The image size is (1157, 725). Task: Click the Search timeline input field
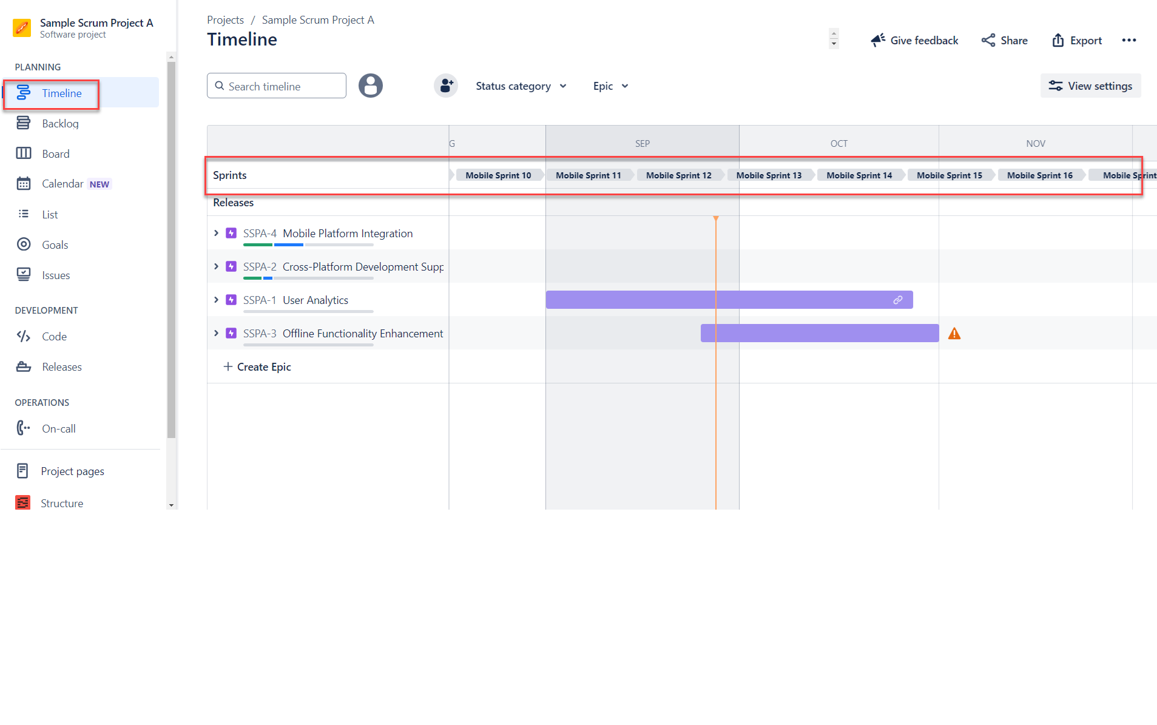(x=277, y=86)
